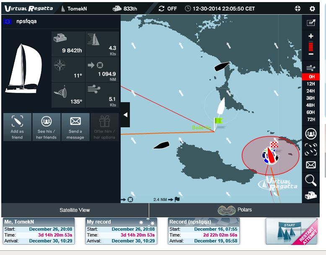Click the My record card header
326x255 pixels.
(121, 222)
